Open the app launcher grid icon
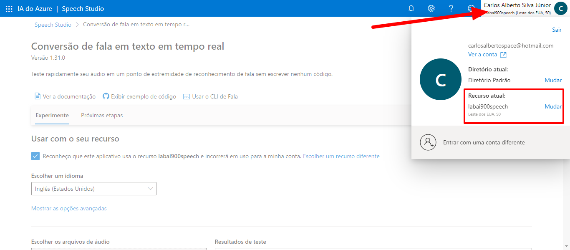This screenshot has height=250, width=570. [9, 8]
